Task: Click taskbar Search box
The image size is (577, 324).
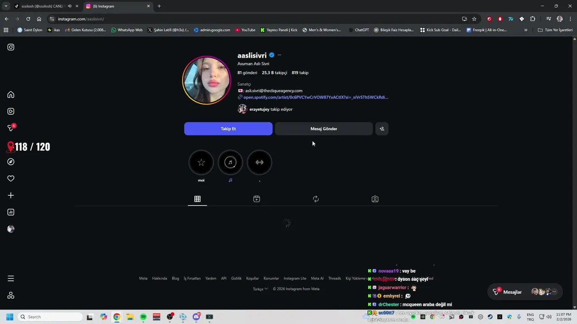Action: [50, 317]
